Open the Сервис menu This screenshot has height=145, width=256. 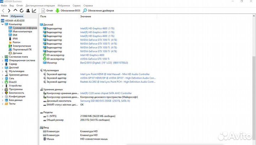point(76,6)
